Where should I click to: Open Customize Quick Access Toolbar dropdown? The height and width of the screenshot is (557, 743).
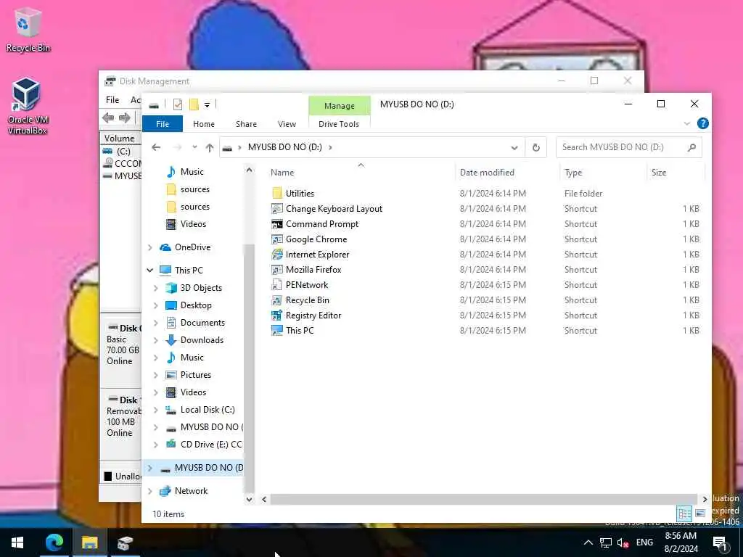[207, 104]
